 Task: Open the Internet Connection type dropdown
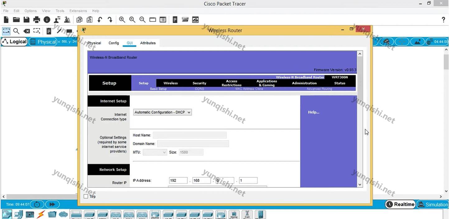tap(162, 112)
